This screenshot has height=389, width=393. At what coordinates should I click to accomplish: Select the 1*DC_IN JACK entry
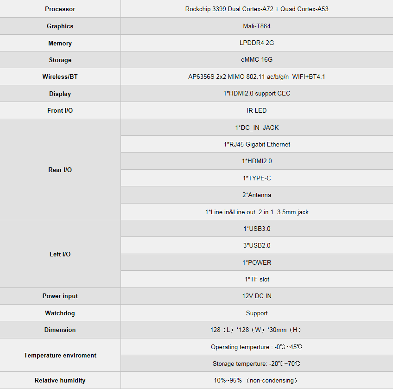(x=257, y=128)
